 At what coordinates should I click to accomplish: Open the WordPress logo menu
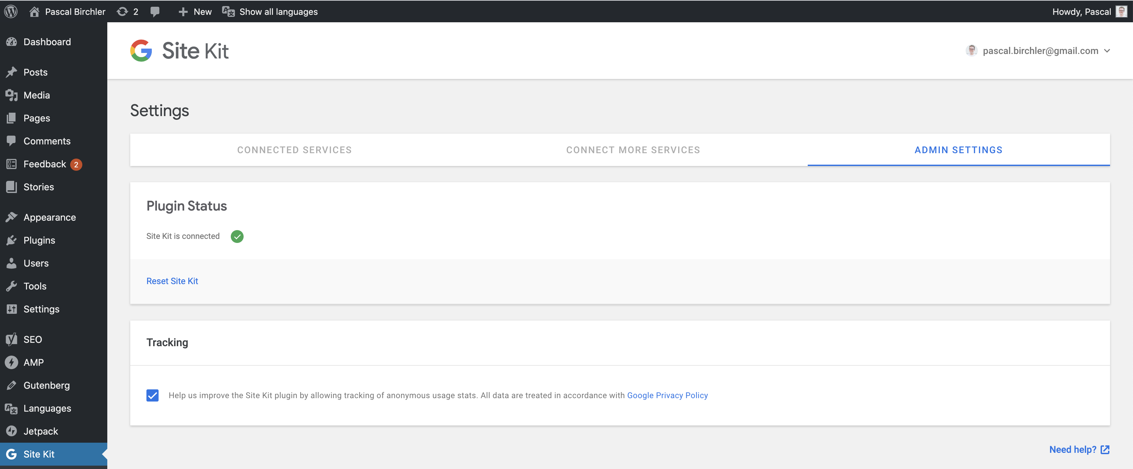coord(10,11)
